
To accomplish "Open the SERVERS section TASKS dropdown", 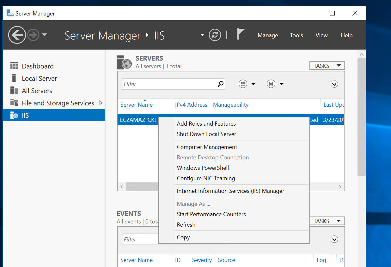I will [327, 66].
